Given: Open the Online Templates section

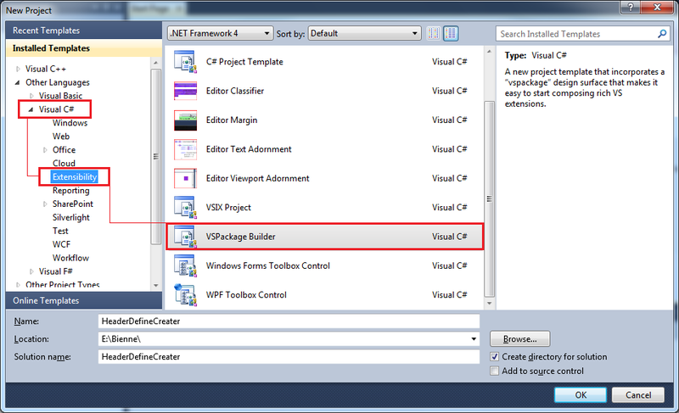Looking at the screenshot, I should (84, 300).
